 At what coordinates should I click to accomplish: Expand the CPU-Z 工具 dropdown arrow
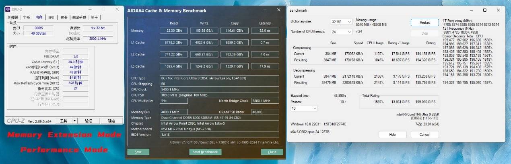coord(74,121)
